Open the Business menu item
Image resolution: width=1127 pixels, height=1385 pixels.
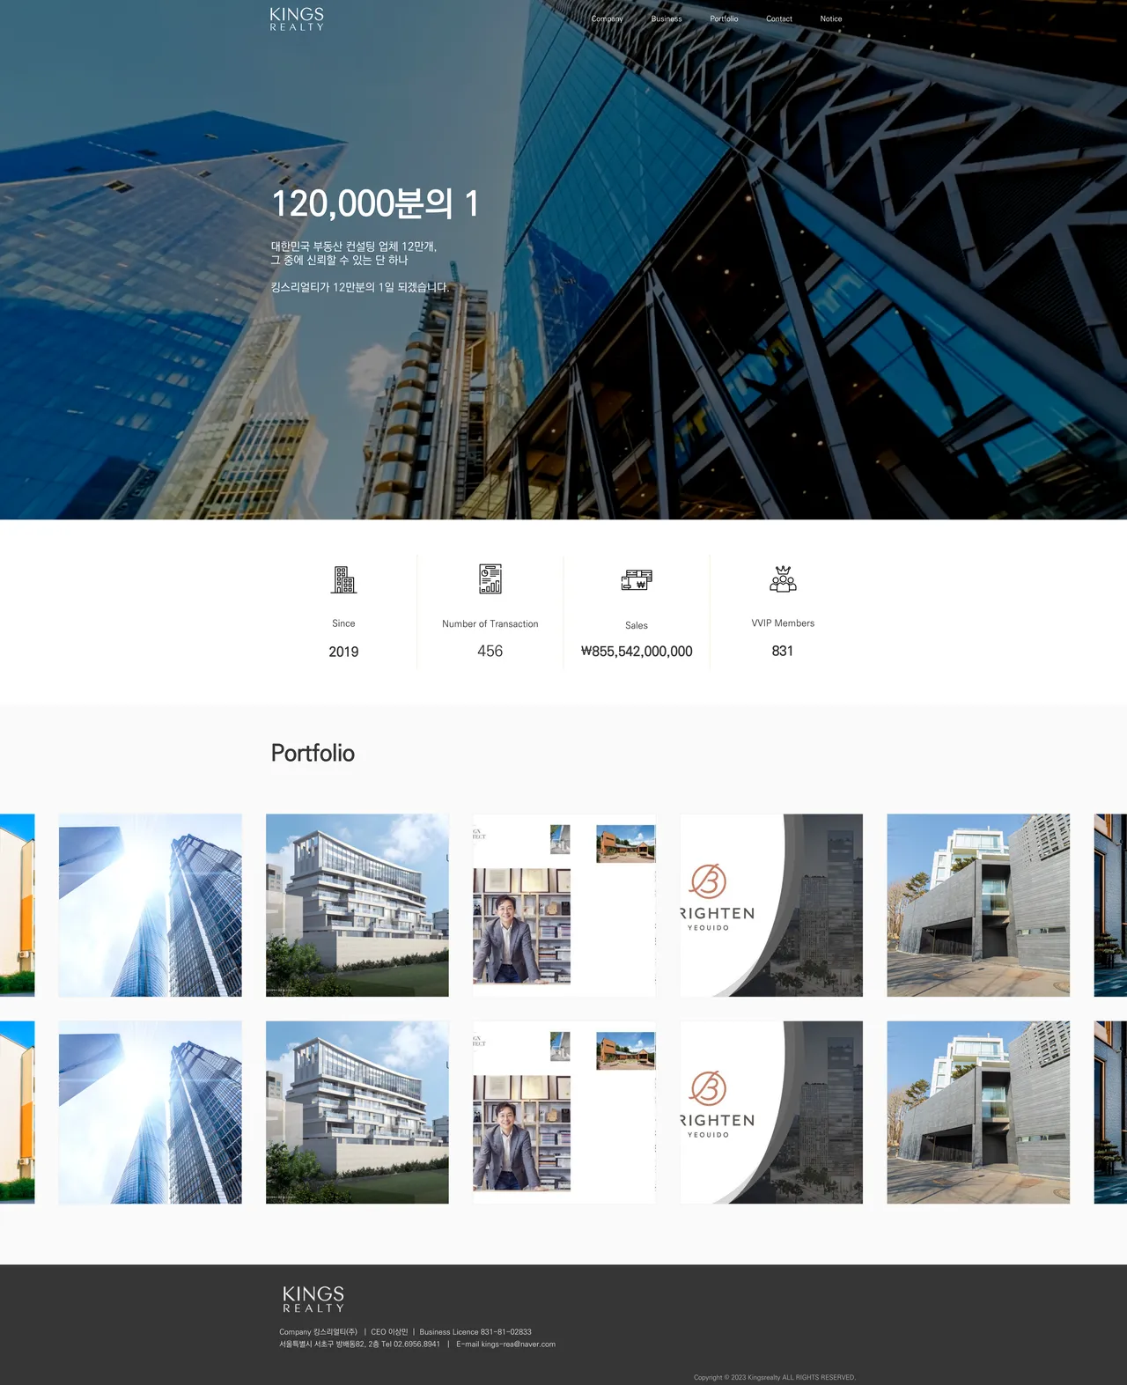pyautogui.click(x=667, y=18)
